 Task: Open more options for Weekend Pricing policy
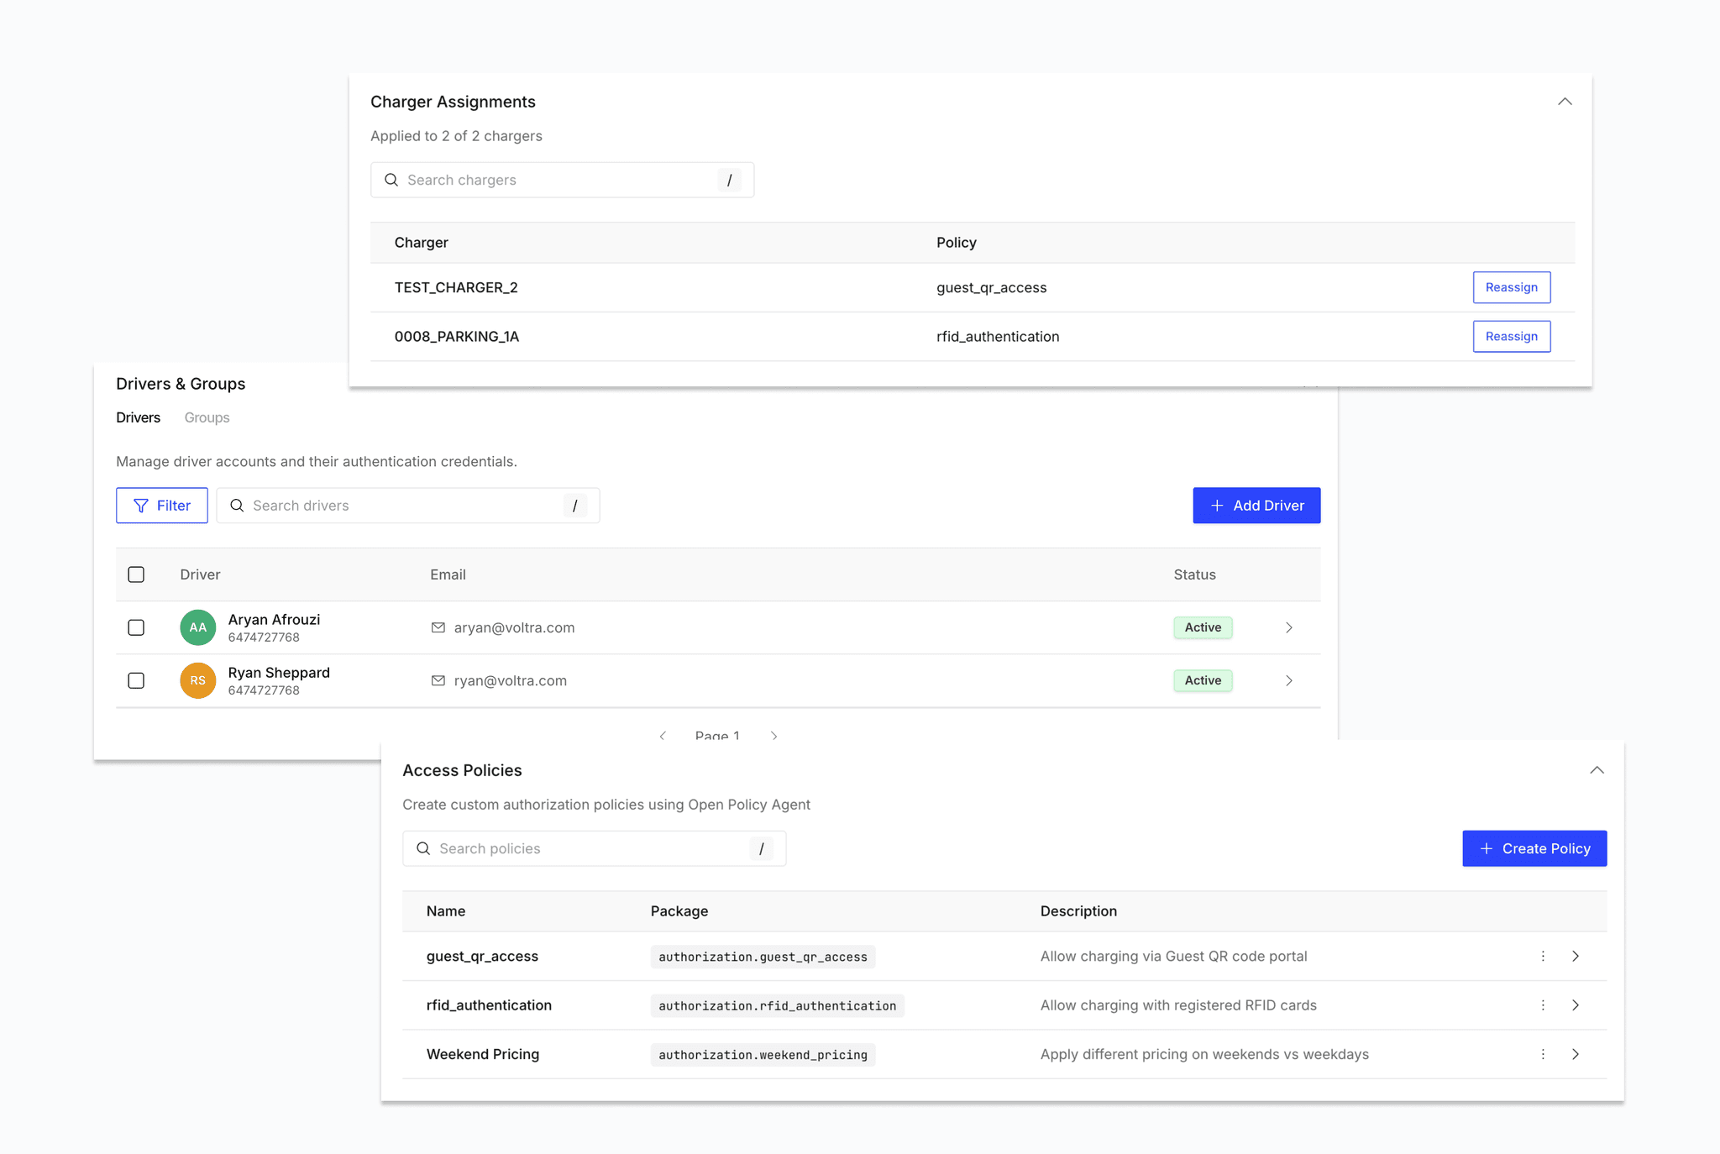click(1543, 1054)
